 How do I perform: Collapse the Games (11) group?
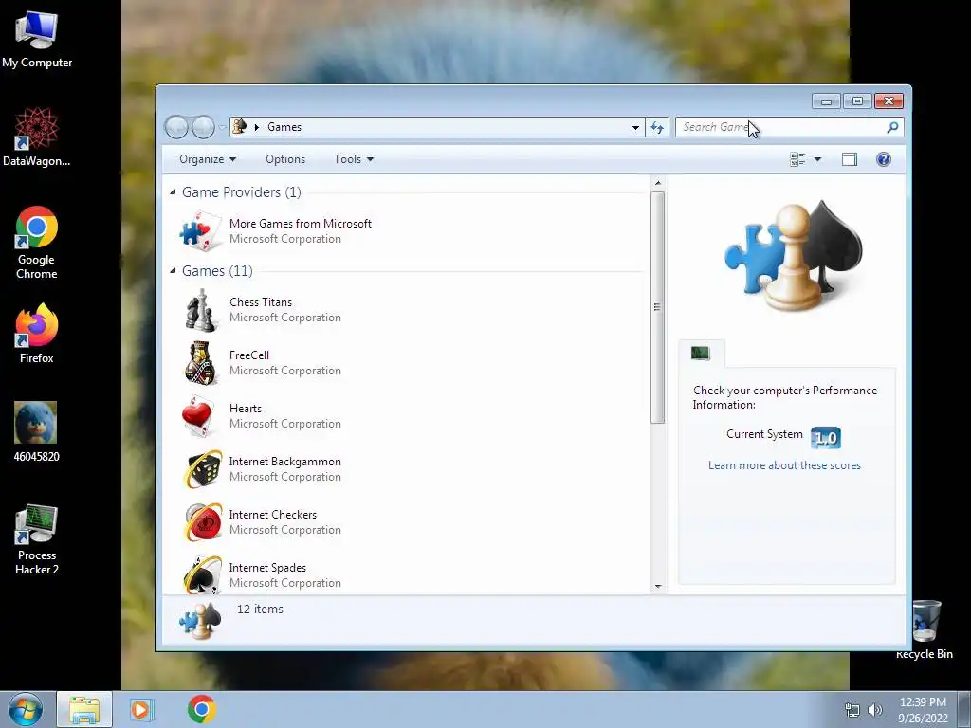(x=173, y=271)
